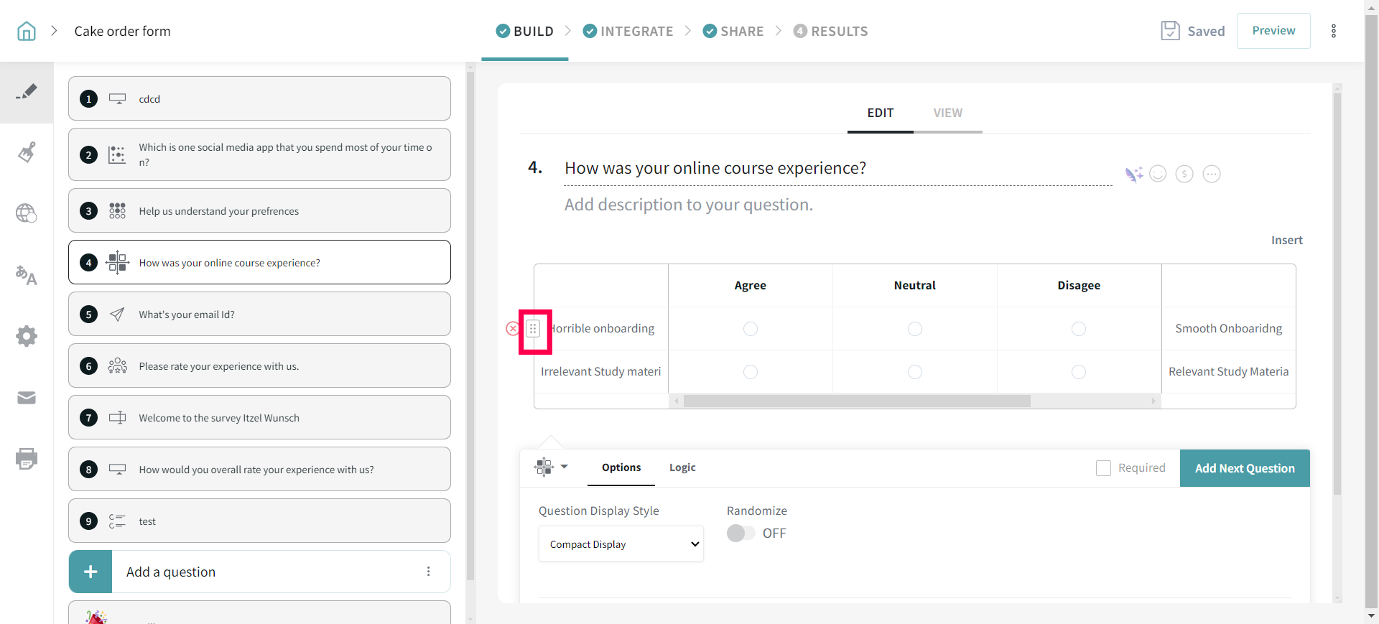The image size is (1379, 624).
Task: Delete the Horrible onboarding row with red X
Action: 512,329
